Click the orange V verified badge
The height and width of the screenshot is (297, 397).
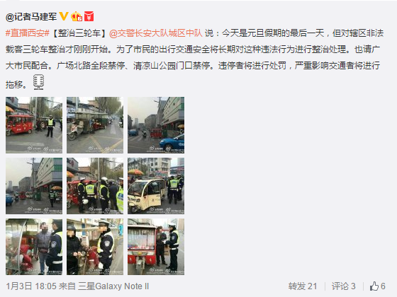64,16
